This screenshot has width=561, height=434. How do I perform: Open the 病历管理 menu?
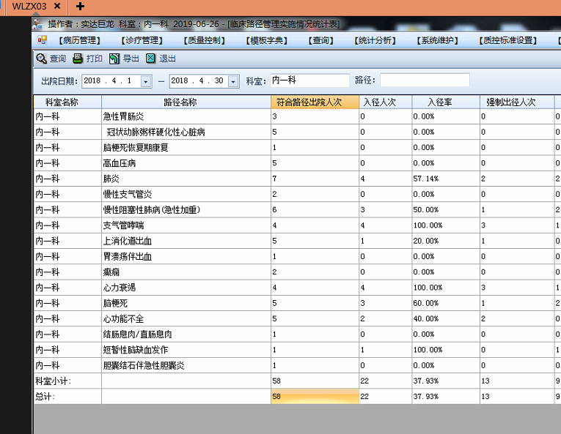(79, 40)
